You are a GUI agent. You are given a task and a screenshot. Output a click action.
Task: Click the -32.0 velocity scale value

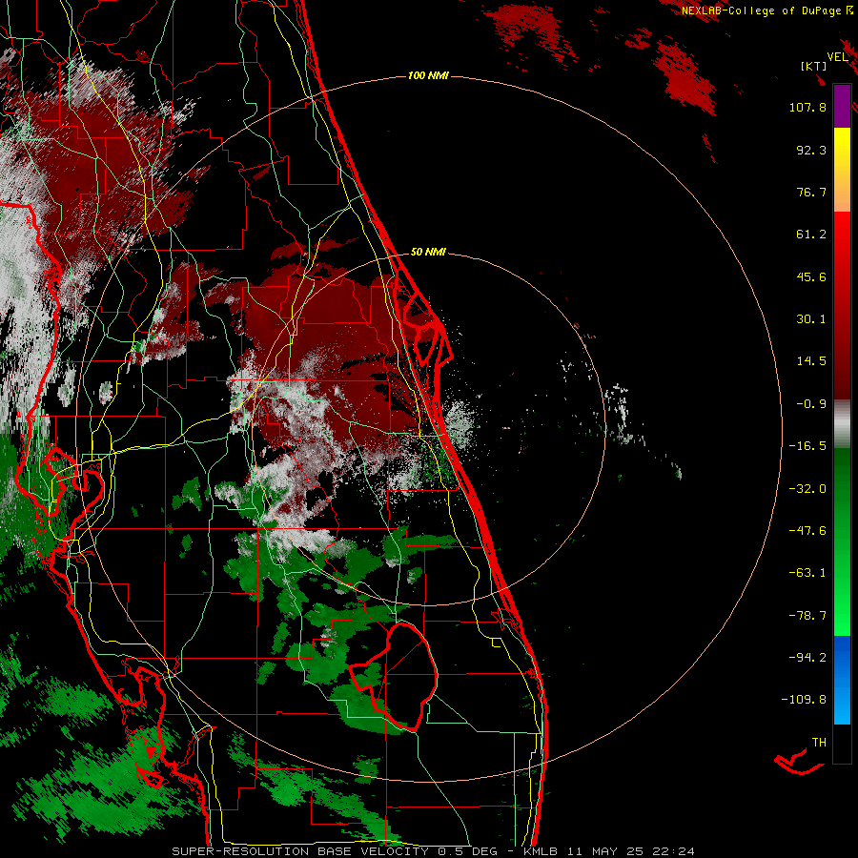click(x=807, y=489)
